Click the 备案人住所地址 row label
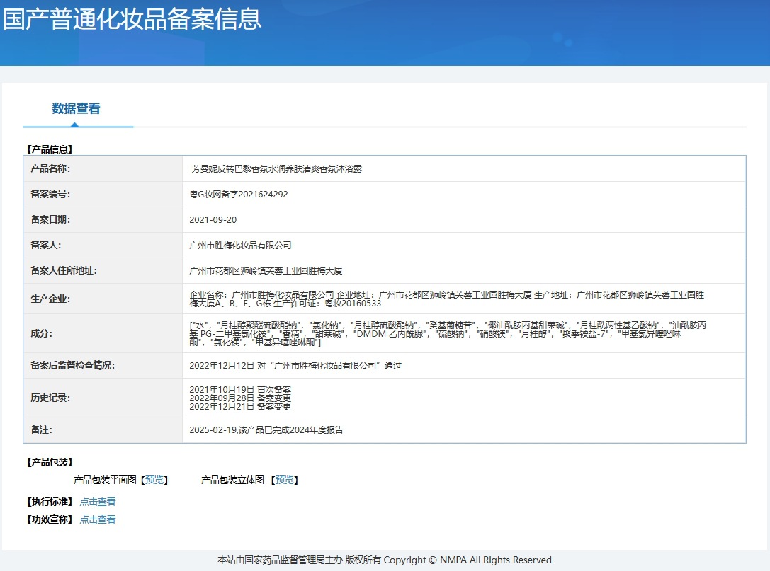 click(64, 271)
